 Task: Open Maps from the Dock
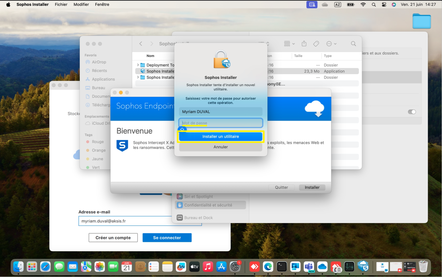click(x=86, y=267)
